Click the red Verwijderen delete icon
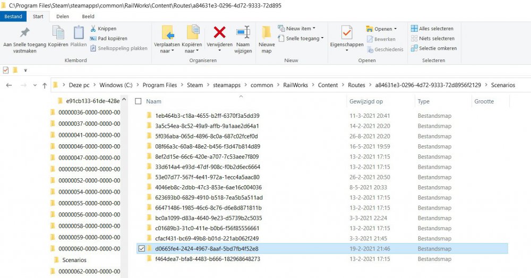 219,33
